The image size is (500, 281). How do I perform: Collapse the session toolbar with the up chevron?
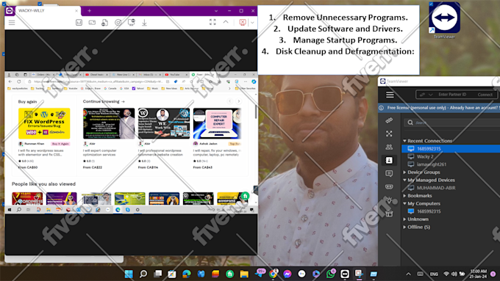pos(226,22)
